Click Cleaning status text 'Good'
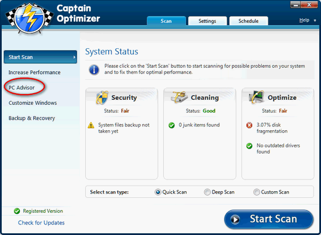321x235 pixels. (x=209, y=111)
